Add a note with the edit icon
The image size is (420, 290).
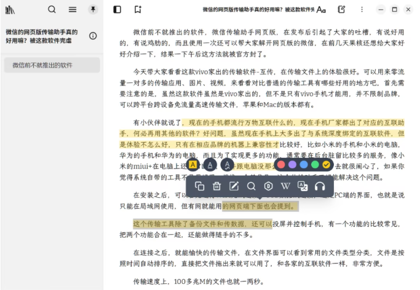click(234, 186)
